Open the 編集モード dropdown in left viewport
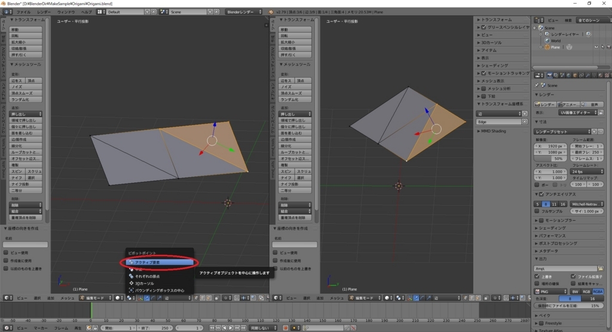 (x=96, y=298)
